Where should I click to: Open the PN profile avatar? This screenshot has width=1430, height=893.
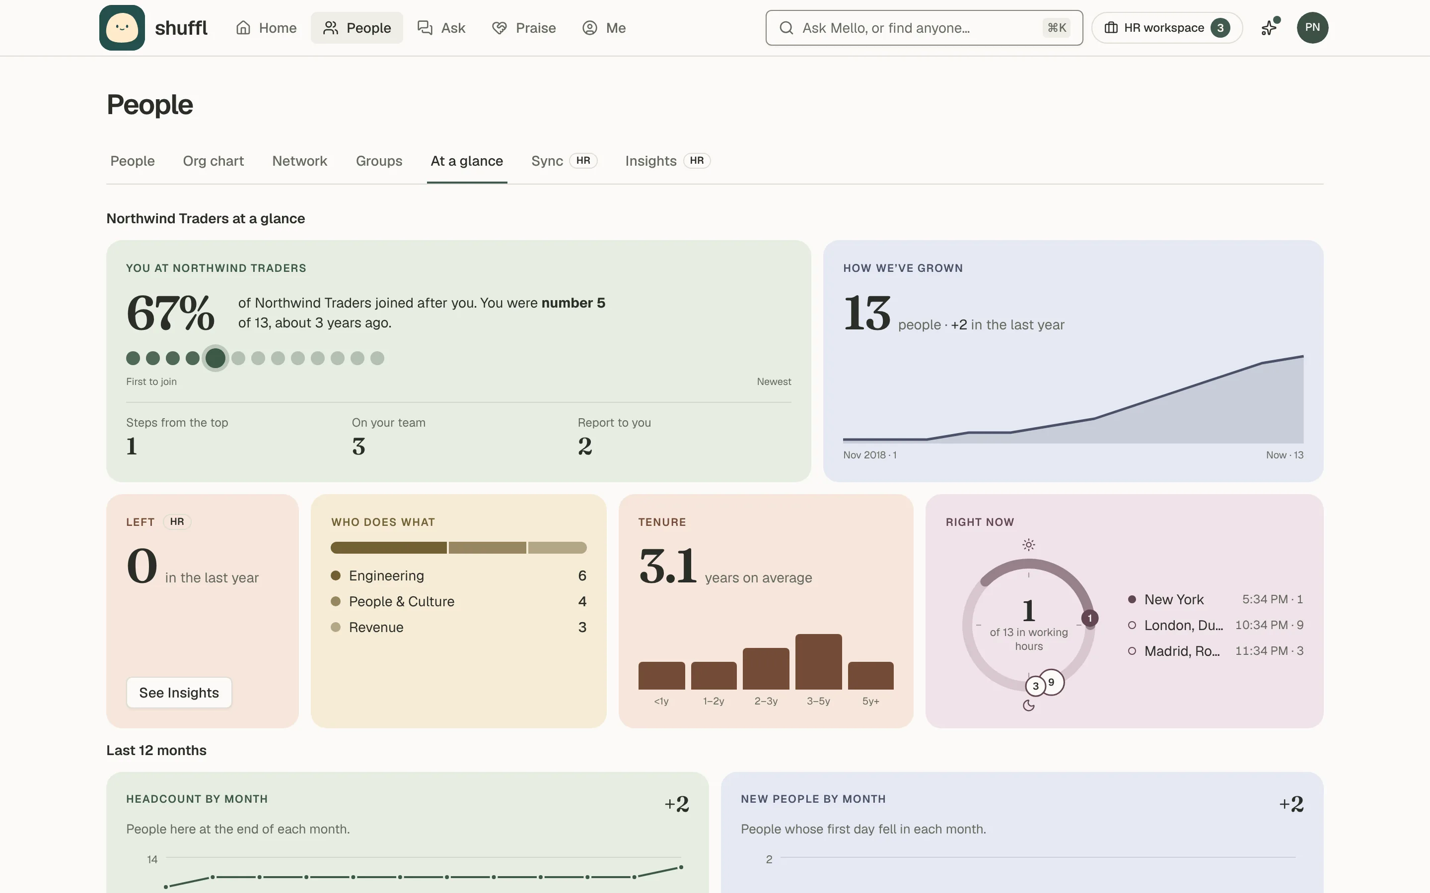pos(1312,28)
